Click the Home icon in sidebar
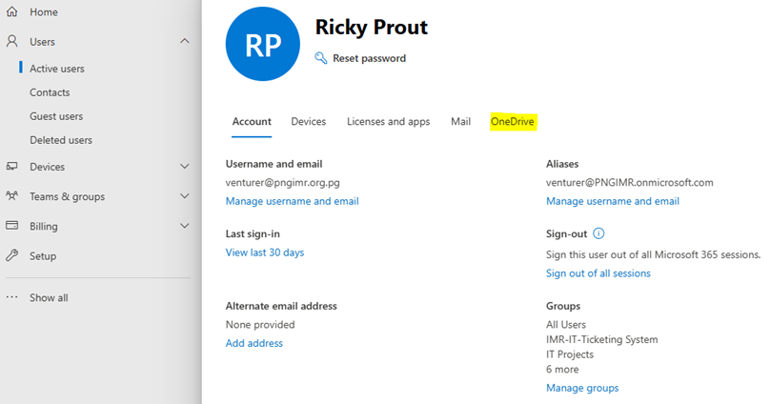This screenshot has height=404, width=770. 12,12
